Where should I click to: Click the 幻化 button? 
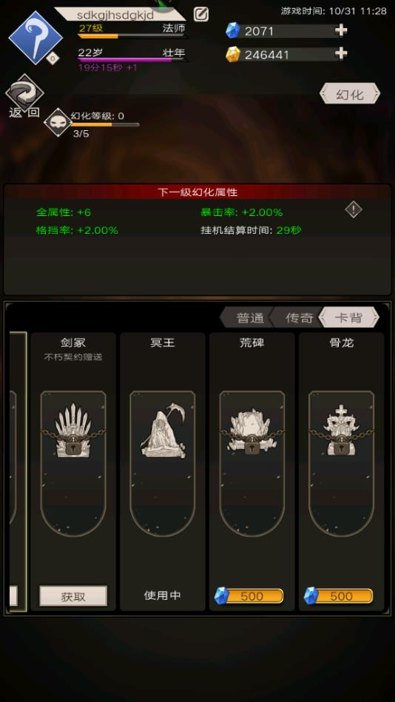[350, 95]
